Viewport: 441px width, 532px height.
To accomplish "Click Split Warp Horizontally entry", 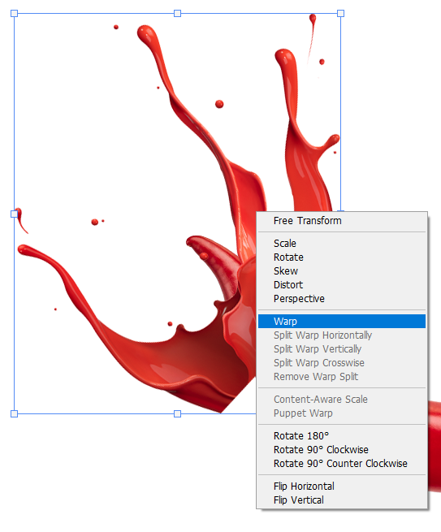I will [x=342, y=335].
